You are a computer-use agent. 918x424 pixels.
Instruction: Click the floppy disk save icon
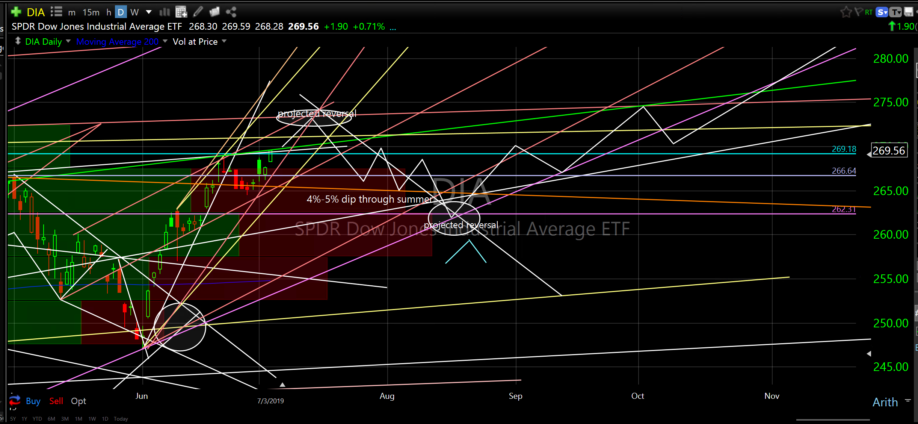pos(908,12)
